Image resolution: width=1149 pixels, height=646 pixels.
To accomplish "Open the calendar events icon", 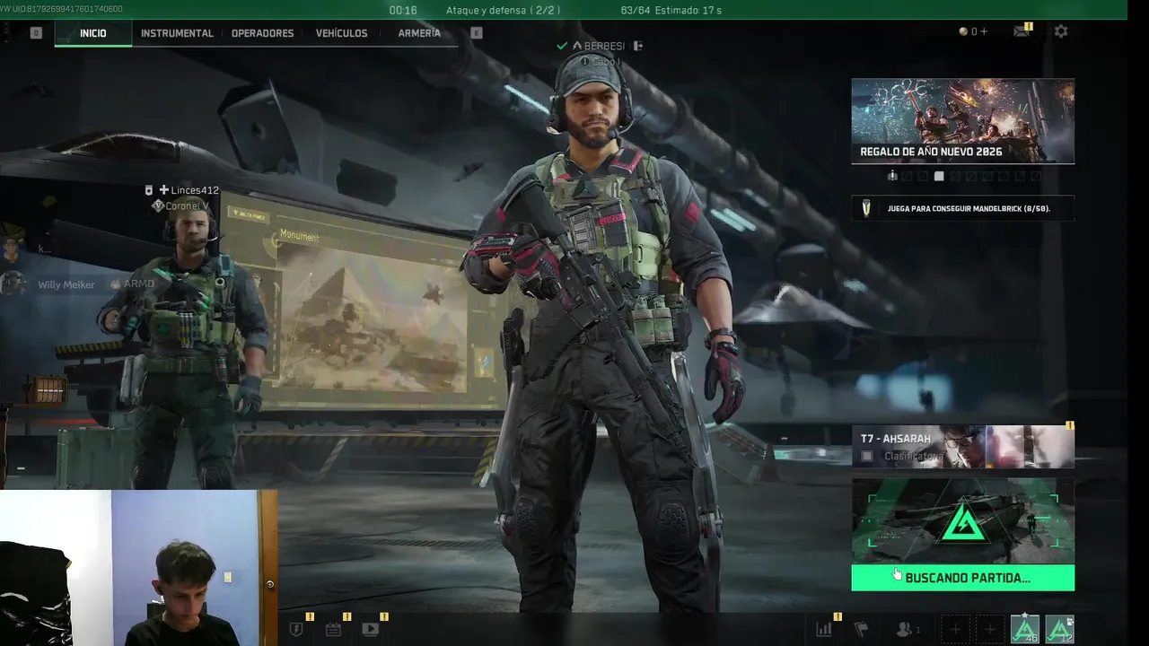I will (x=333, y=629).
